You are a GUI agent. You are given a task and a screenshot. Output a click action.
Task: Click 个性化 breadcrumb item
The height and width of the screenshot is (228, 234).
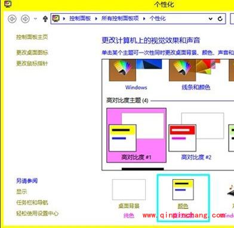158,19
